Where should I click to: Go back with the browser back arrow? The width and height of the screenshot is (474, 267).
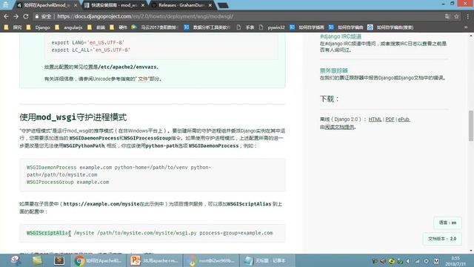(6, 16)
